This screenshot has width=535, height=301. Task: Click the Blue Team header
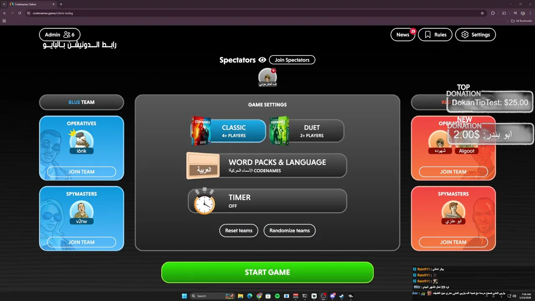point(82,102)
